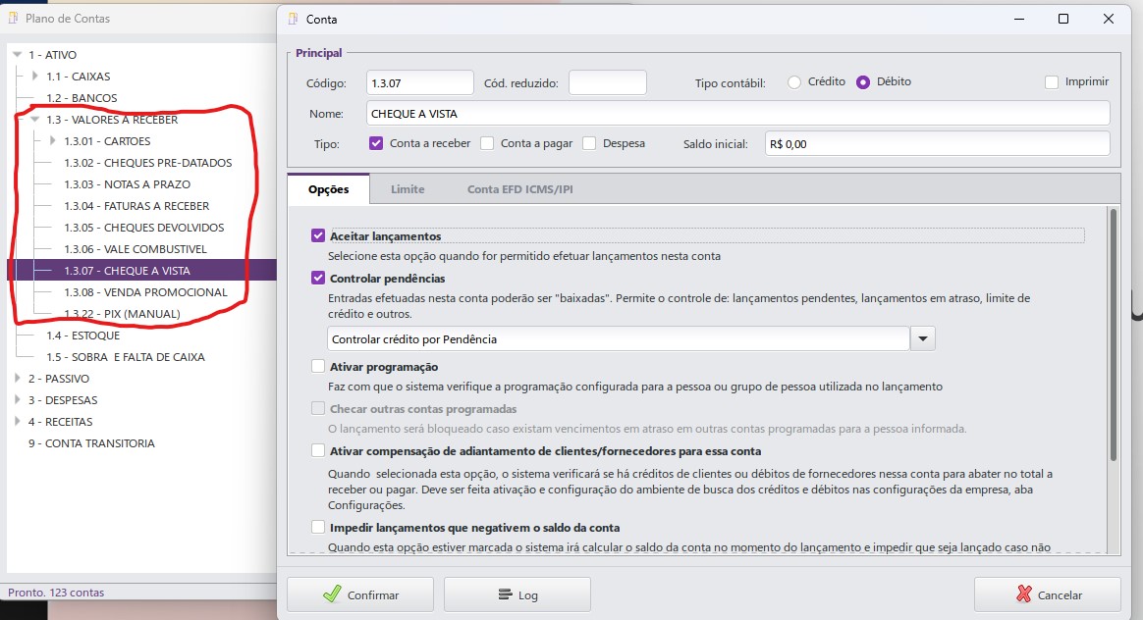
Task: Open the Controlar crédito por Pendência dropdown
Action: tap(923, 338)
